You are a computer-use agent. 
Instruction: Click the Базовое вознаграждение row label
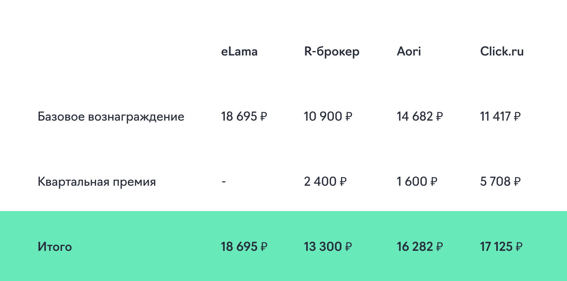[111, 117]
